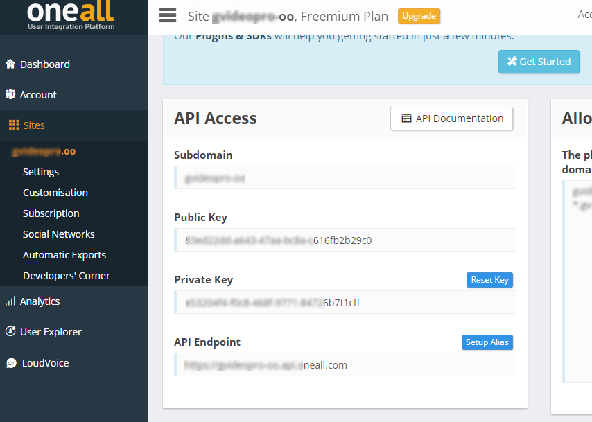Click the Get Started button
The height and width of the screenshot is (422, 592).
[x=539, y=62]
